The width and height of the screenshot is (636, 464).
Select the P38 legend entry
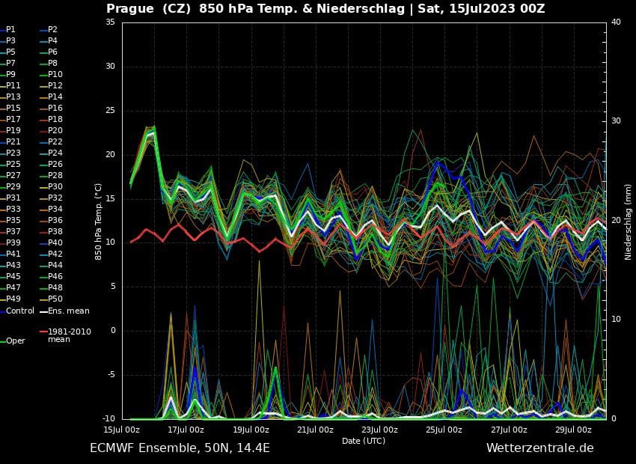55,231
